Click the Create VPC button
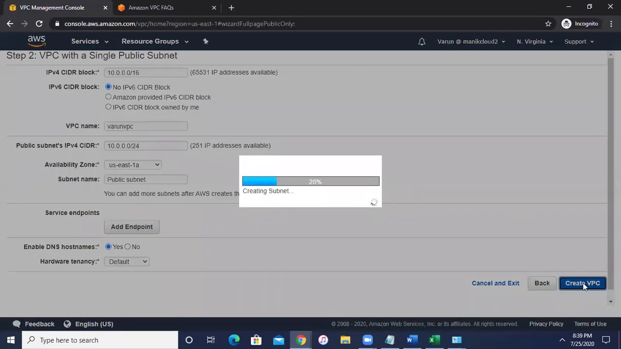Screen dimensions: 621x349 point(583,283)
